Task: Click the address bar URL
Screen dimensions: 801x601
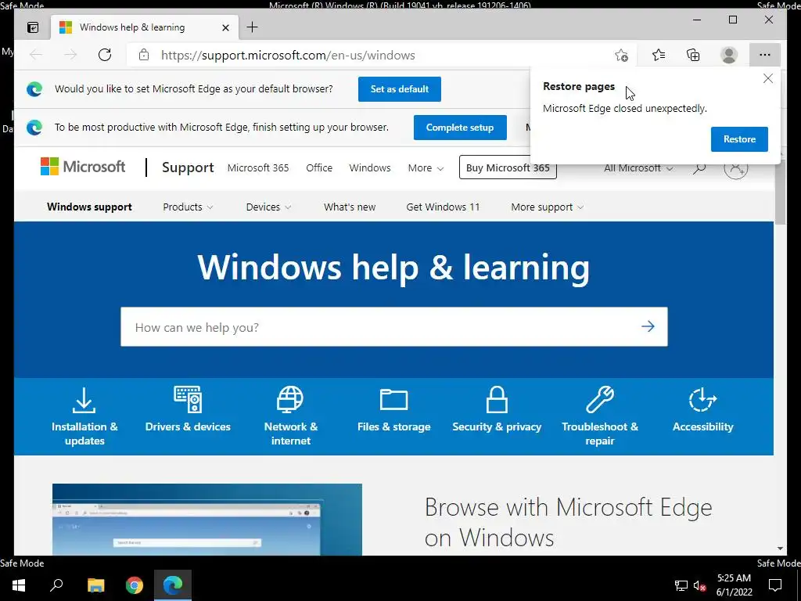Action: (x=288, y=56)
